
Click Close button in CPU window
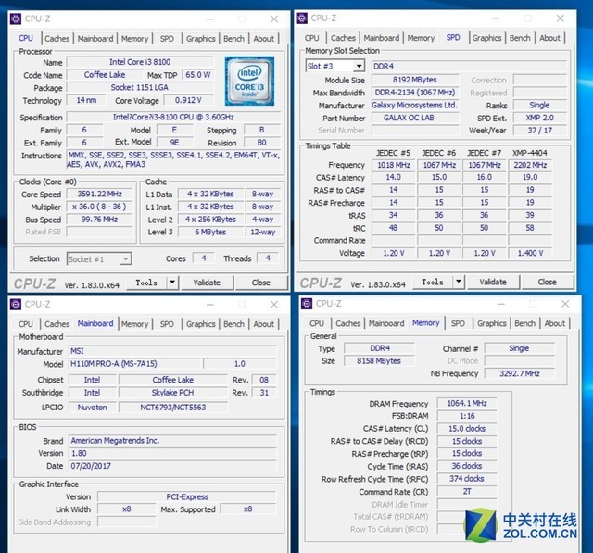tap(261, 283)
